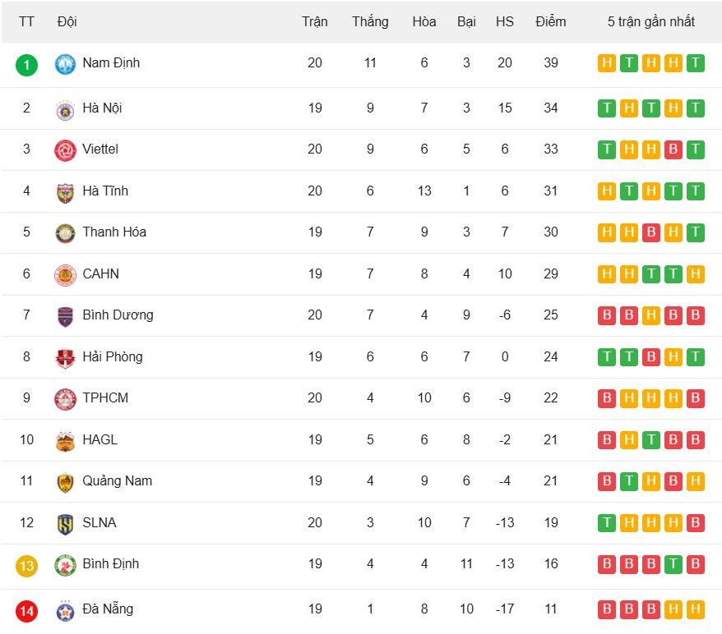This screenshot has height=634, width=722.
Task: Click the SLNA team logo
Action: pos(65,524)
